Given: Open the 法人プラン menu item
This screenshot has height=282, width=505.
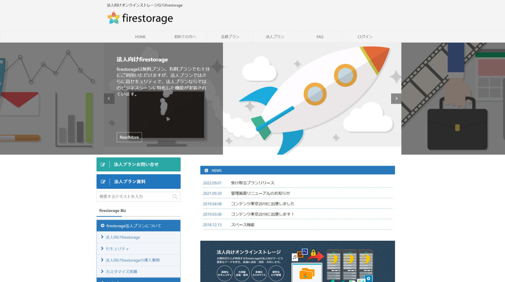Looking at the screenshot, I should pos(275,37).
